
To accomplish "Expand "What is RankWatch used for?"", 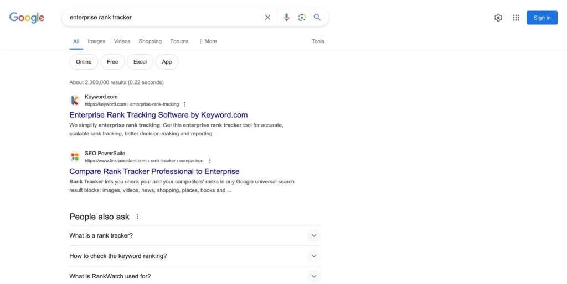I will coord(313,276).
